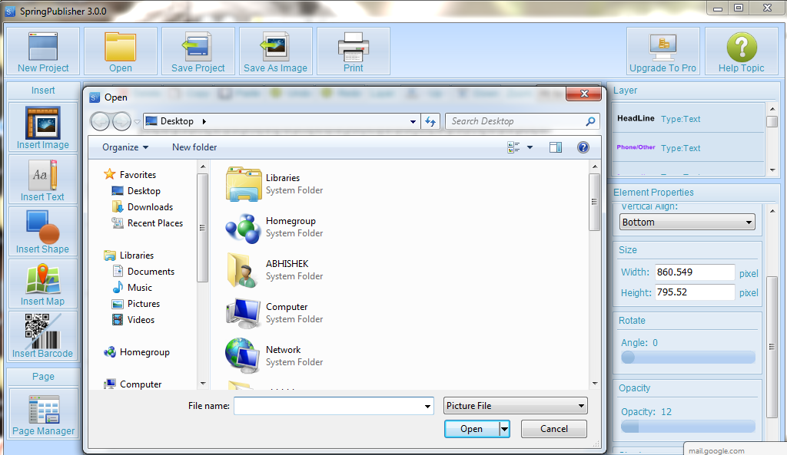Click New folder in the dialog toolbar
The height and width of the screenshot is (455, 787).
point(194,147)
